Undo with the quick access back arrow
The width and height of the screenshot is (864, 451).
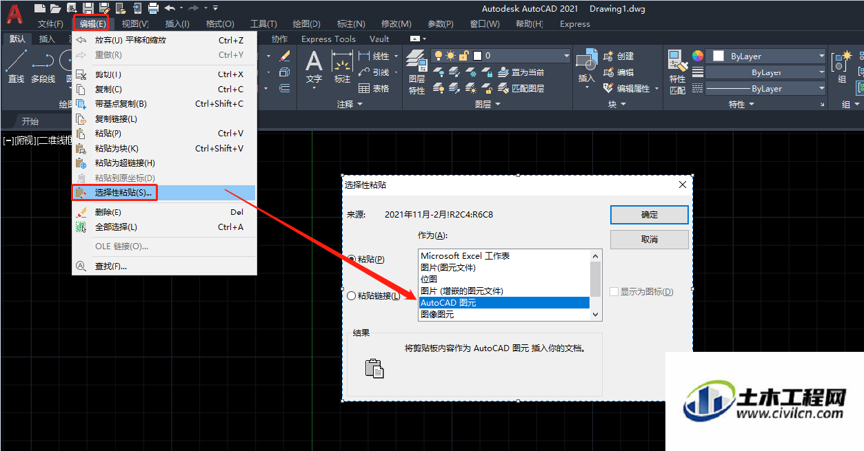170,8
